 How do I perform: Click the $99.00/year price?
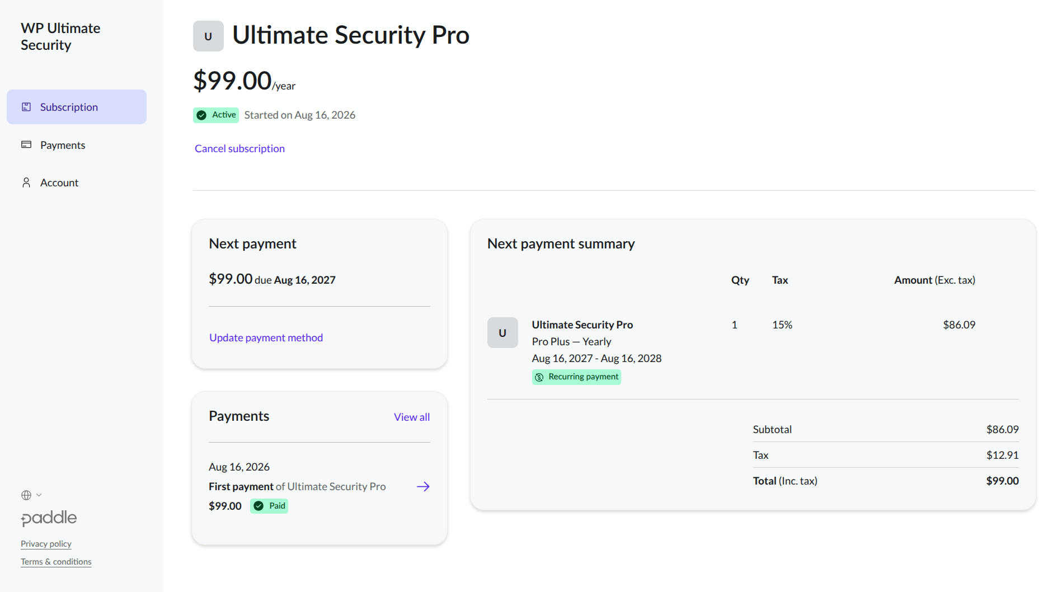pos(244,81)
